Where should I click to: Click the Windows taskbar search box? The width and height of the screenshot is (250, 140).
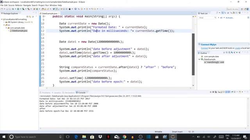36,136
